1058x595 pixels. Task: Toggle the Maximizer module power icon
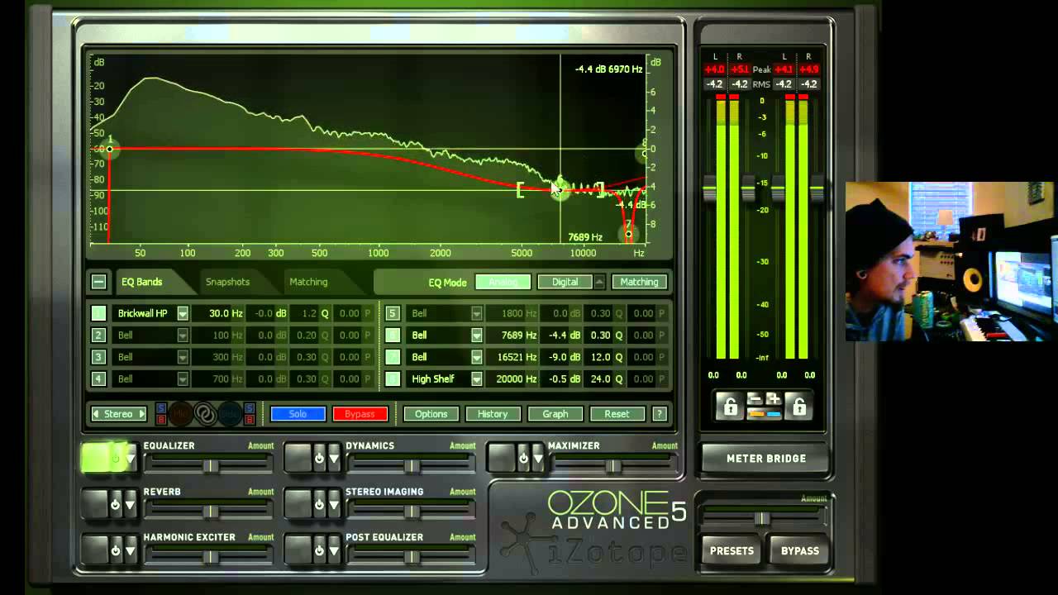522,458
